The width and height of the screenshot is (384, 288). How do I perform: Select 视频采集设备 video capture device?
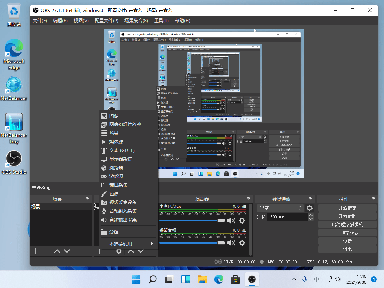pyautogui.click(x=128, y=203)
